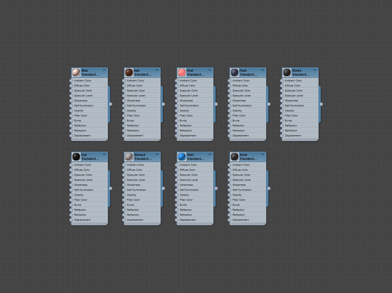Click the Oral material preview sphere
The width and height of the screenshot is (392, 293).
pos(182,72)
